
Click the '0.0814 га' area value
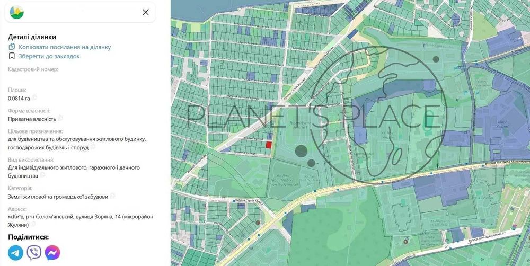(19, 99)
